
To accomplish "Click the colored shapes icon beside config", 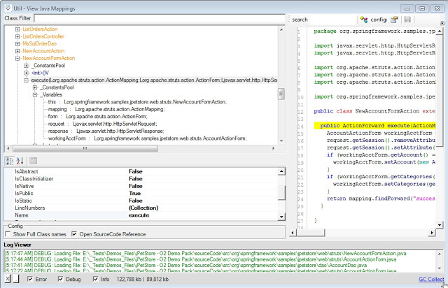I will coord(364,20).
